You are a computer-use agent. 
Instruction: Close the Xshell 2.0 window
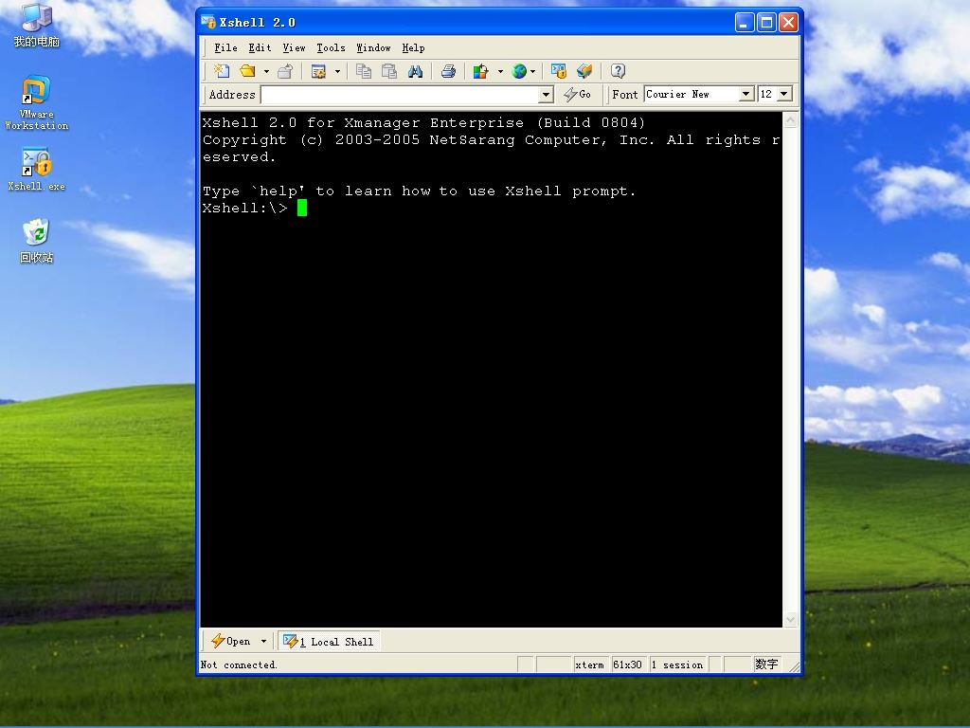click(x=788, y=23)
